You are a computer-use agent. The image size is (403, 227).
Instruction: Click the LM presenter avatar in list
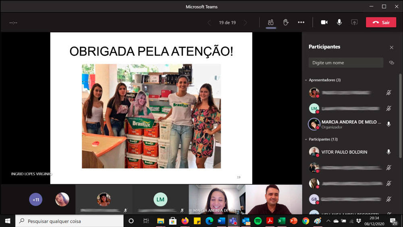(314, 108)
